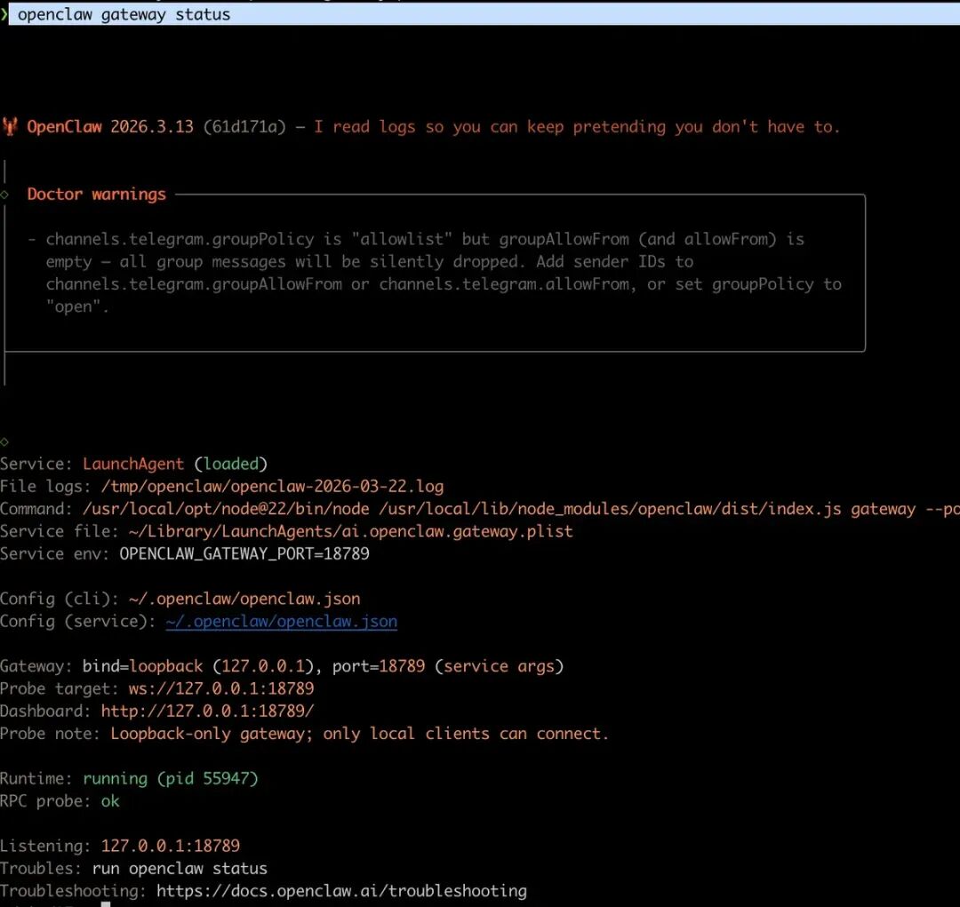Click the Listening address 127.0.0.1:18789

tap(170, 846)
